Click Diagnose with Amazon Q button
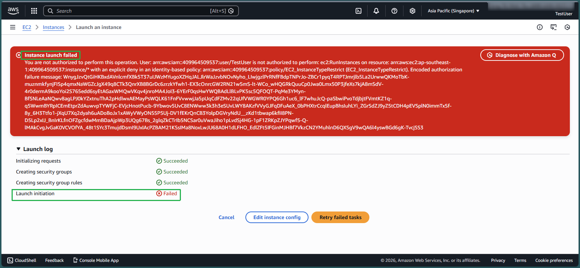The height and width of the screenshot is (268, 580). (522, 55)
